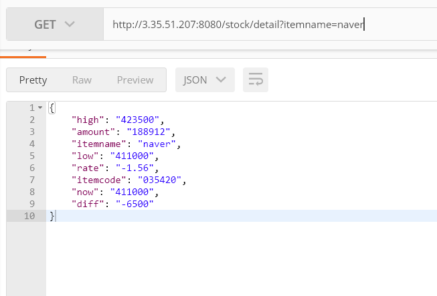The width and height of the screenshot is (437, 296).
Task: Switch to Raw response view
Action: 82,80
